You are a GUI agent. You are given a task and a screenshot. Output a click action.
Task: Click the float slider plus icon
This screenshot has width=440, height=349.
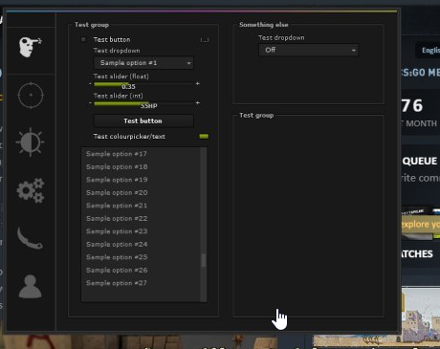click(x=198, y=83)
